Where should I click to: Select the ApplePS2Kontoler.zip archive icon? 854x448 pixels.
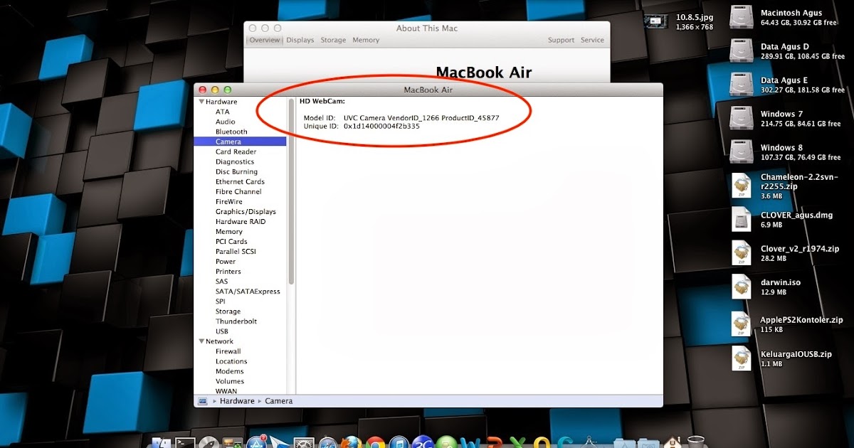point(742,324)
